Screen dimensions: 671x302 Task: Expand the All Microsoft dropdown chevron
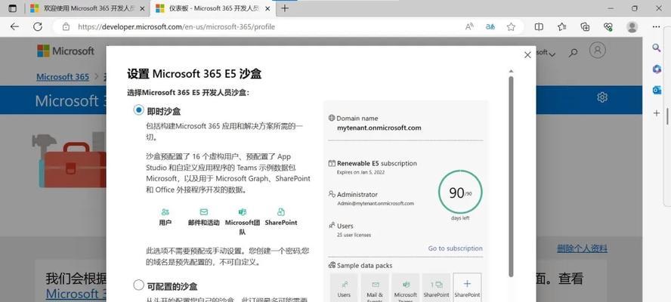[552, 54]
